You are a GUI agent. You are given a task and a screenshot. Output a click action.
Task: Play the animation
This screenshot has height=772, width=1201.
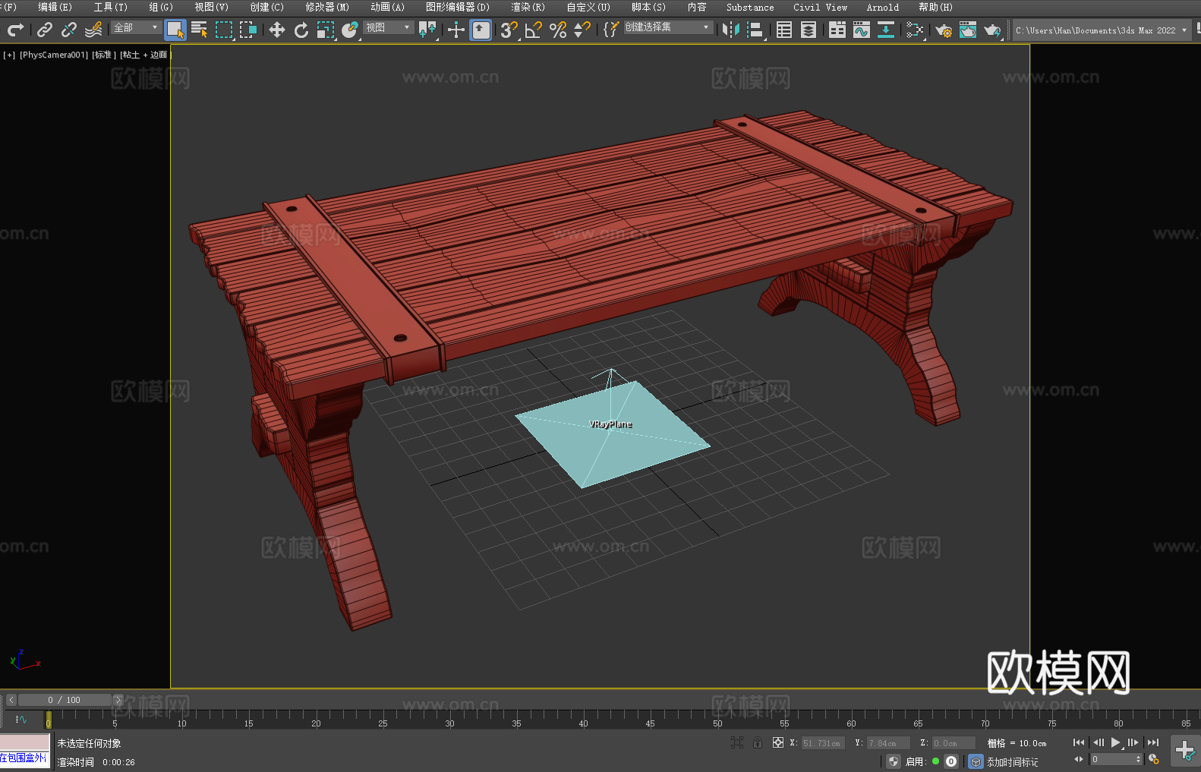(1115, 742)
